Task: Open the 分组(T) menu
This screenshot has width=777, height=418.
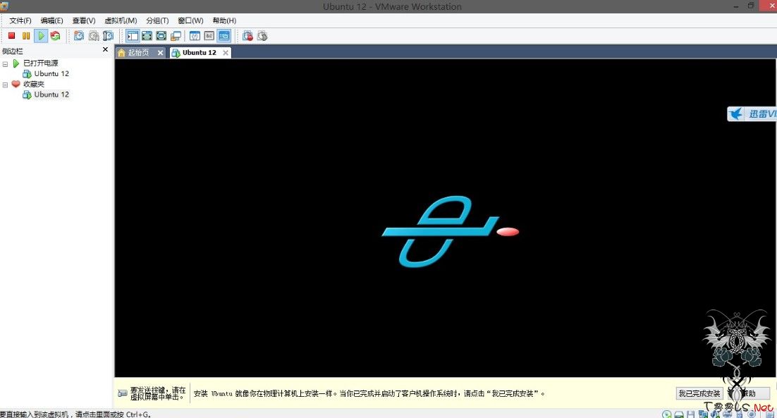Action: tap(157, 20)
